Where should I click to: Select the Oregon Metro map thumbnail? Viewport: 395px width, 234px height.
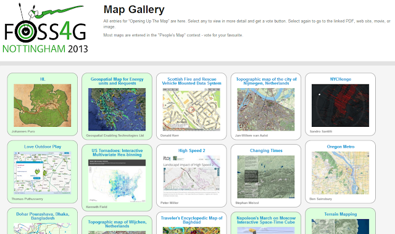[x=340, y=172]
